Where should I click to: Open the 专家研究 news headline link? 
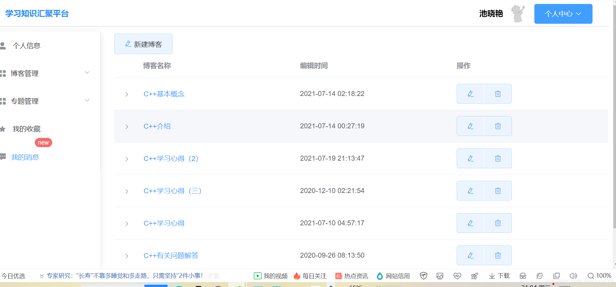125,276
